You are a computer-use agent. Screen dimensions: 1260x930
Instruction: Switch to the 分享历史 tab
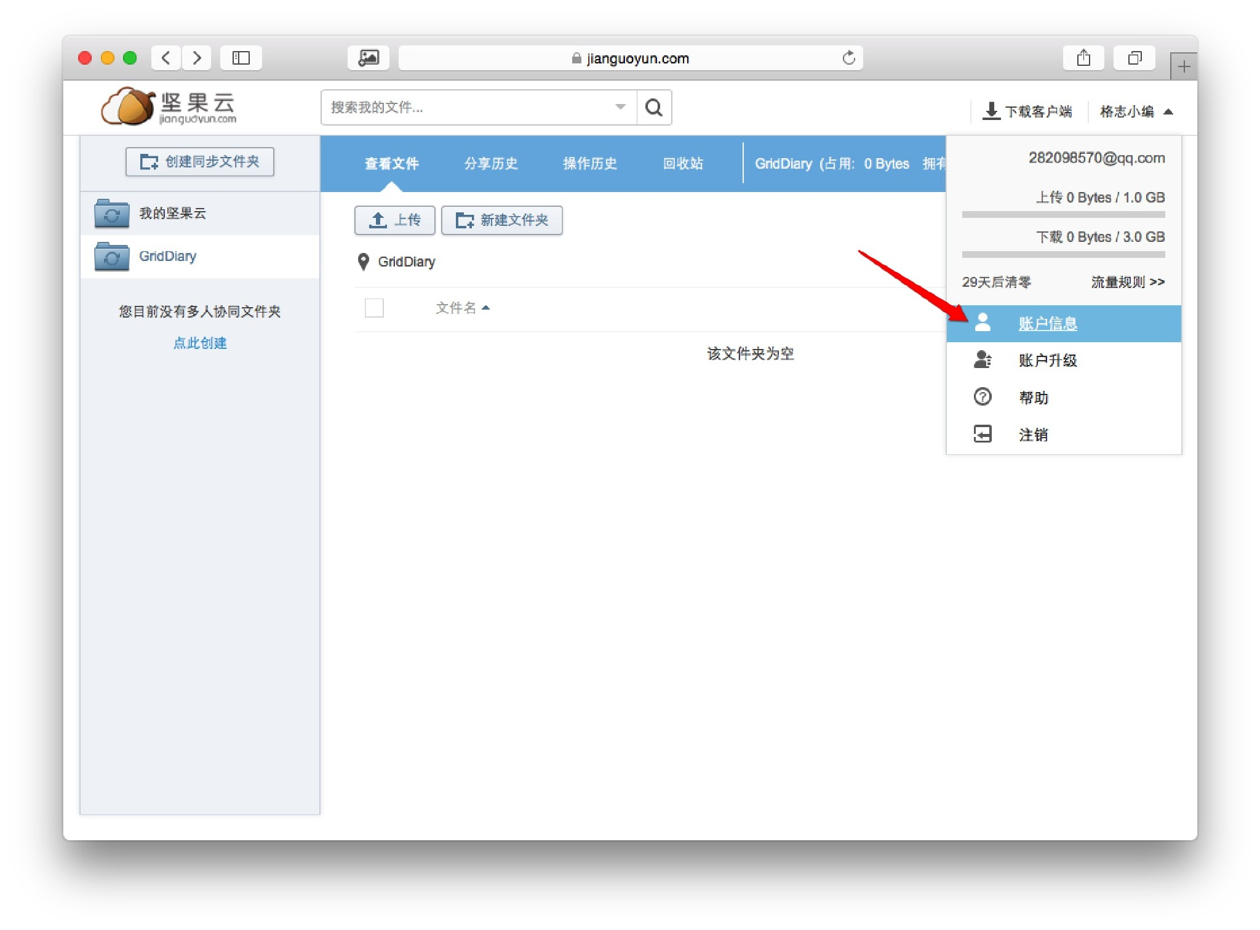click(x=490, y=163)
